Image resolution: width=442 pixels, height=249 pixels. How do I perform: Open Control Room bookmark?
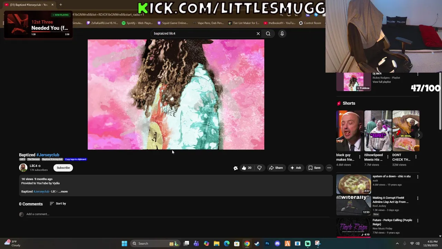tap(310, 23)
